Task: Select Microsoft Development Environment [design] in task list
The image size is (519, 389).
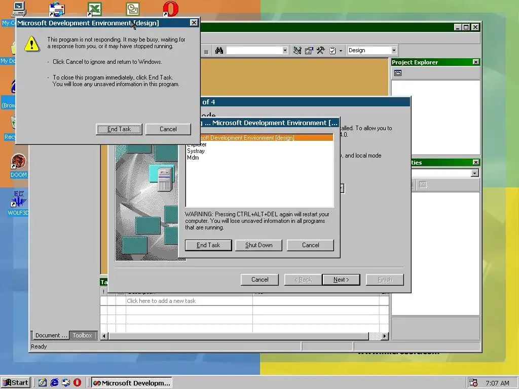Action: tap(259, 138)
